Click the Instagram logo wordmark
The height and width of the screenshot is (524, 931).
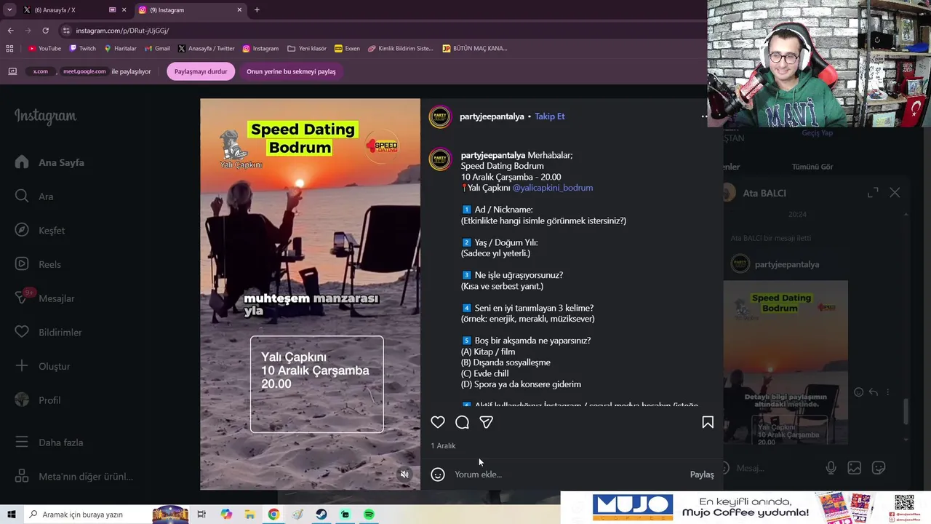(45, 116)
